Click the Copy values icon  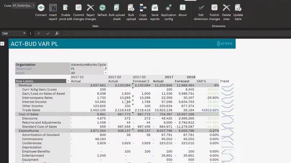pos(143,8)
